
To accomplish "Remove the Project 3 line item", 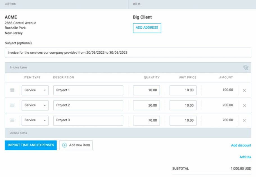I will [244, 120].
